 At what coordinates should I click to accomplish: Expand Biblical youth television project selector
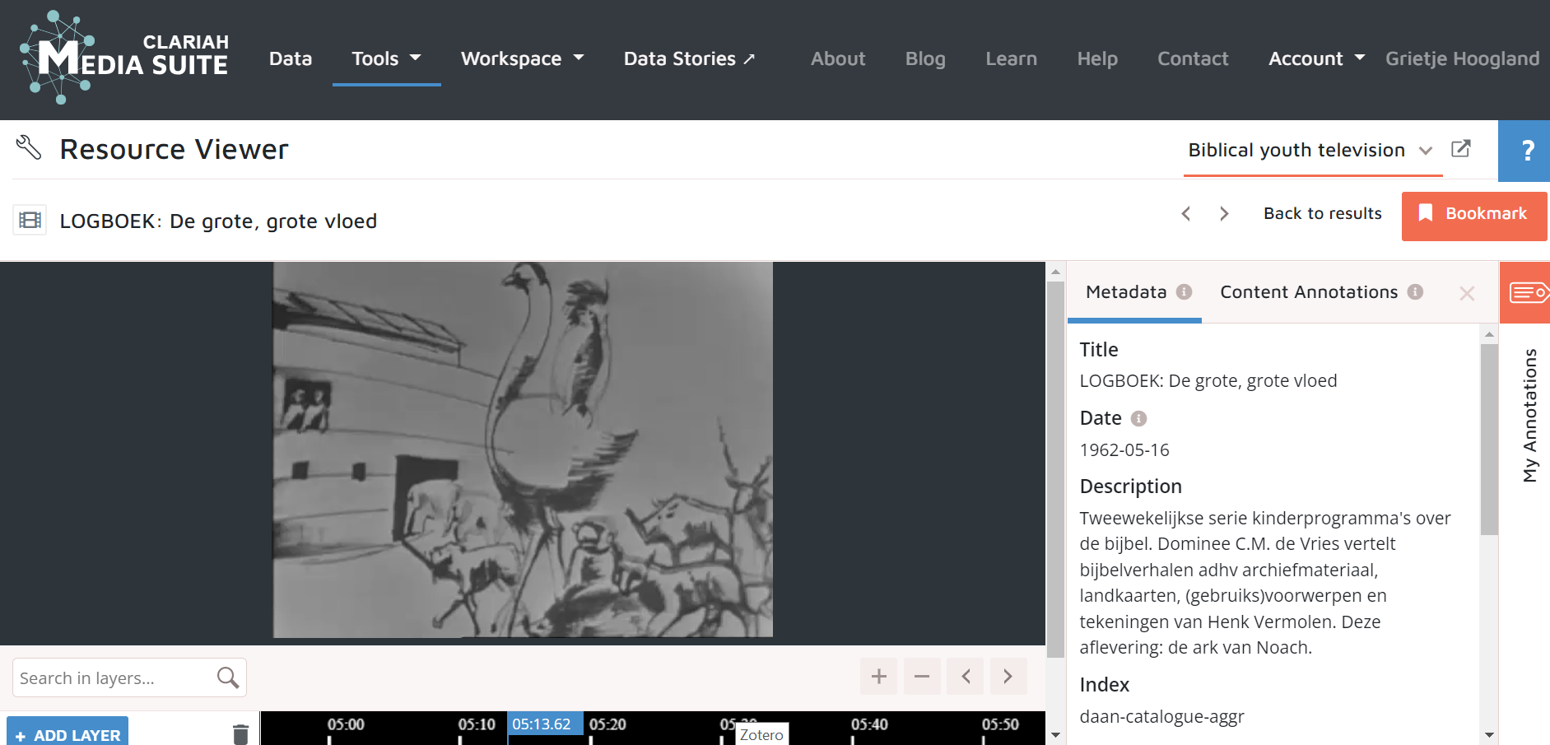point(1310,150)
